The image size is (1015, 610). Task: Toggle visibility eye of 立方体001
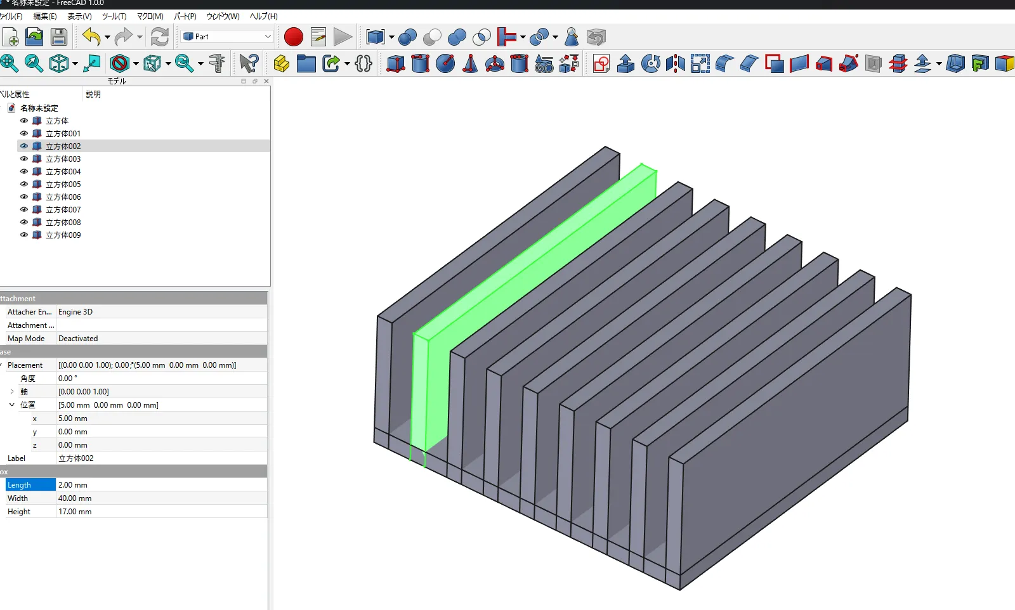(24, 133)
